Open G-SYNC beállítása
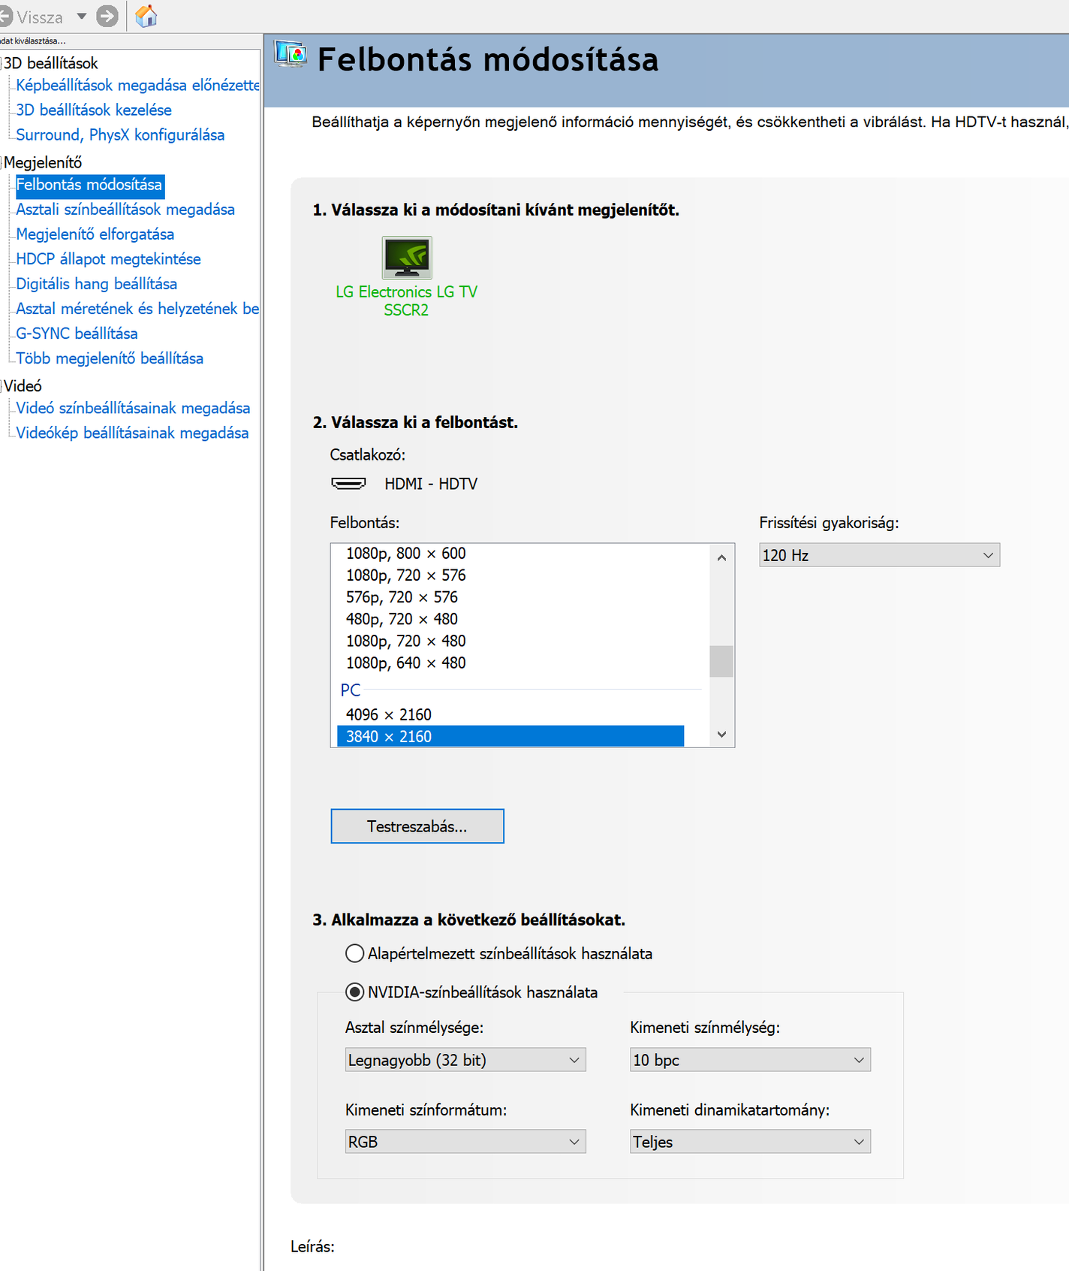1069x1271 pixels. (77, 334)
